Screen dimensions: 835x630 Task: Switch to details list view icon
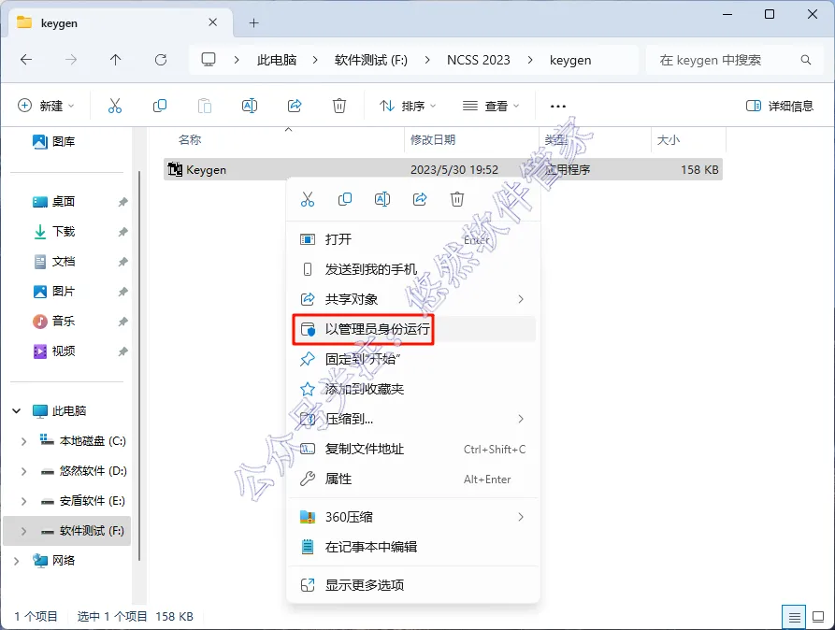pyautogui.click(x=794, y=617)
